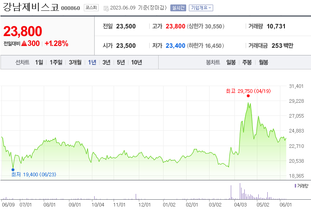This screenshot has height=211, width=311.
Task: Click the 06/09 date label on axis
Action: click(8, 205)
